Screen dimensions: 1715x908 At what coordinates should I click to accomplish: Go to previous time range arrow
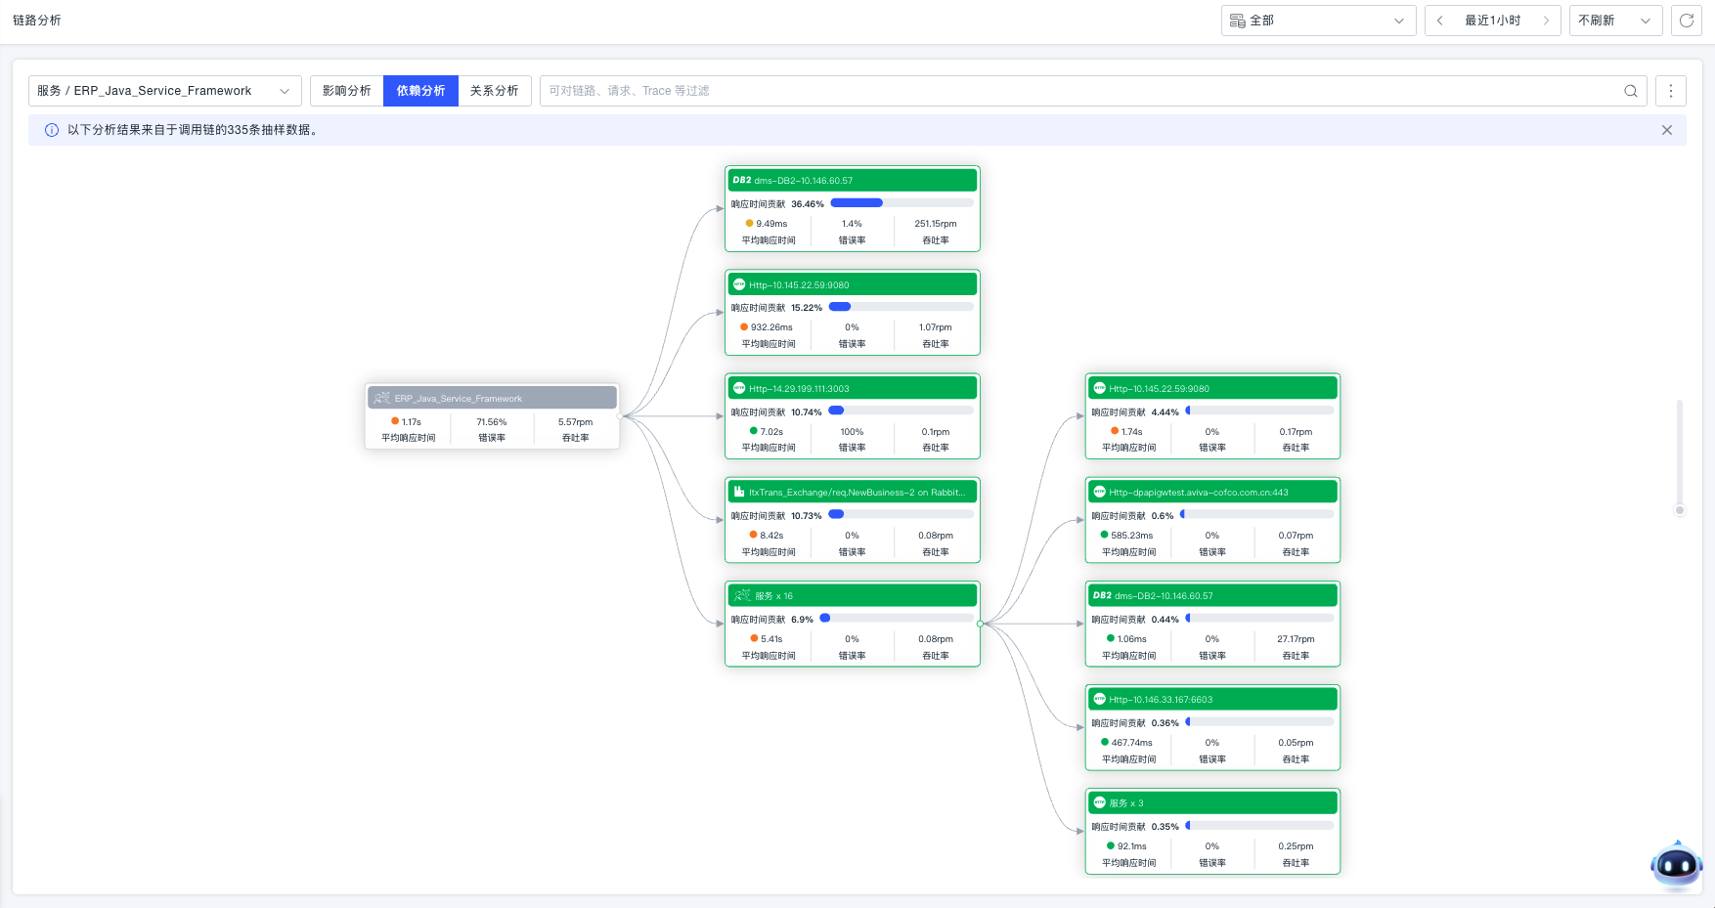point(1439,21)
